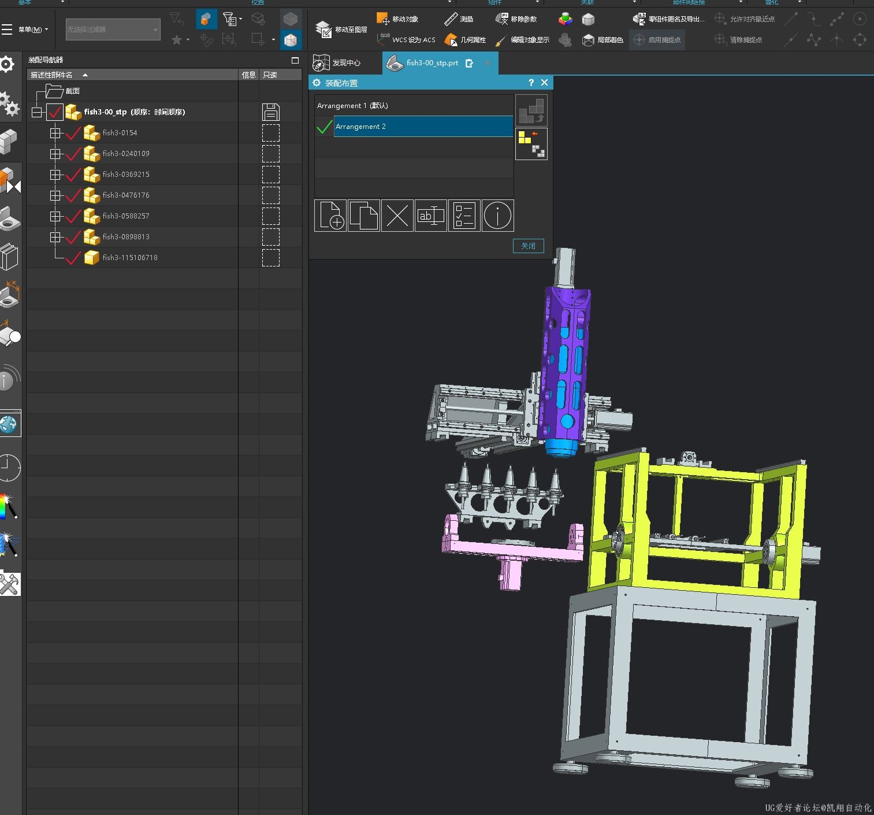Expand the fish3-0240109 tree node

coord(55,154)
